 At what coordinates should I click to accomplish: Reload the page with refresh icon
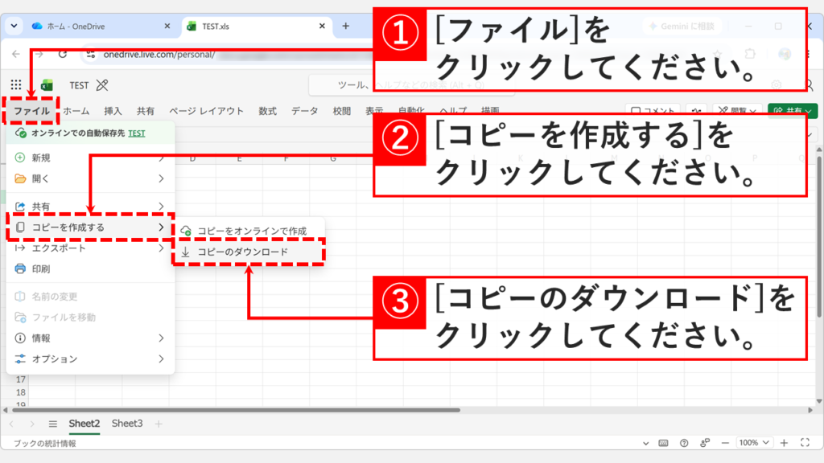click(63, 54)
